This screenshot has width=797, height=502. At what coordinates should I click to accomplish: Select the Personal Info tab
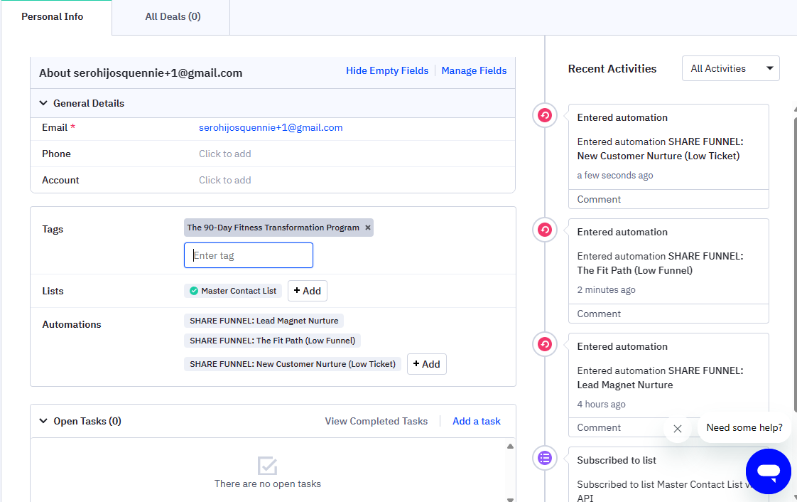(x=52, y=16)
